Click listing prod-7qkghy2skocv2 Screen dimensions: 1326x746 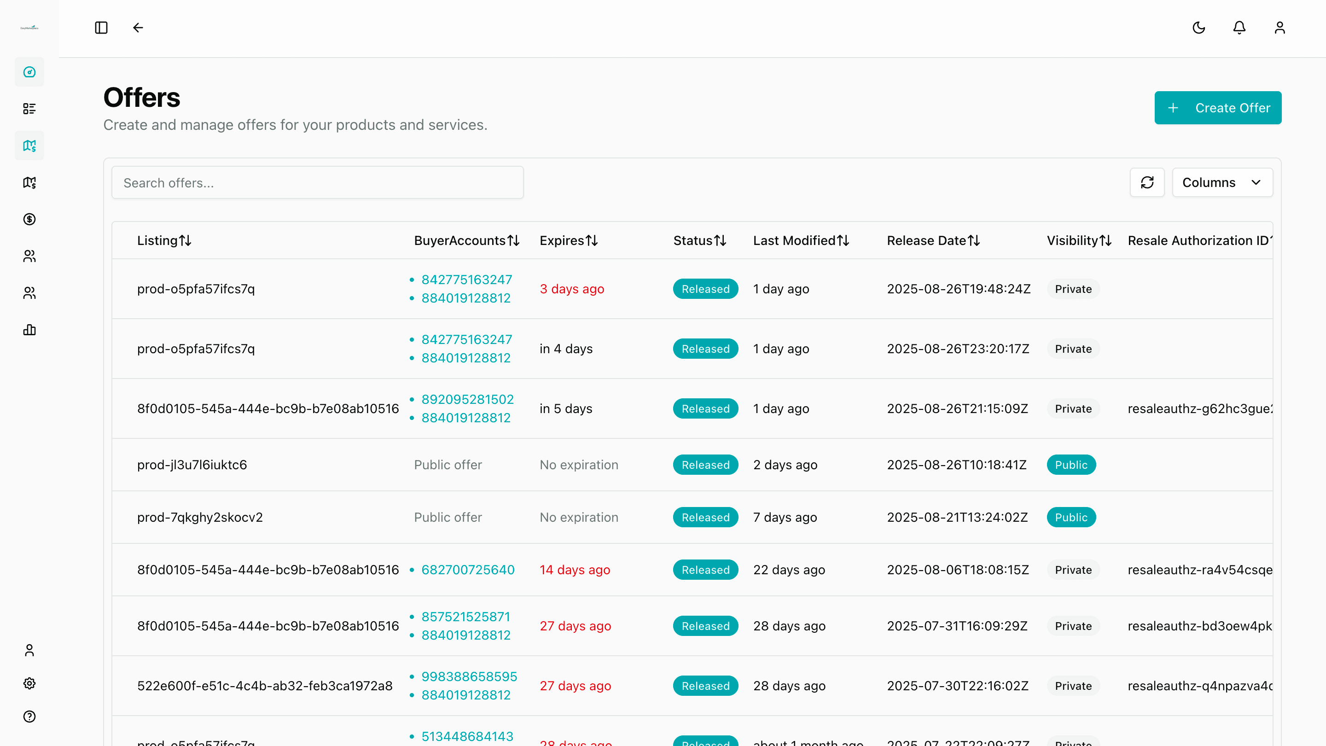tap(200, 518)
